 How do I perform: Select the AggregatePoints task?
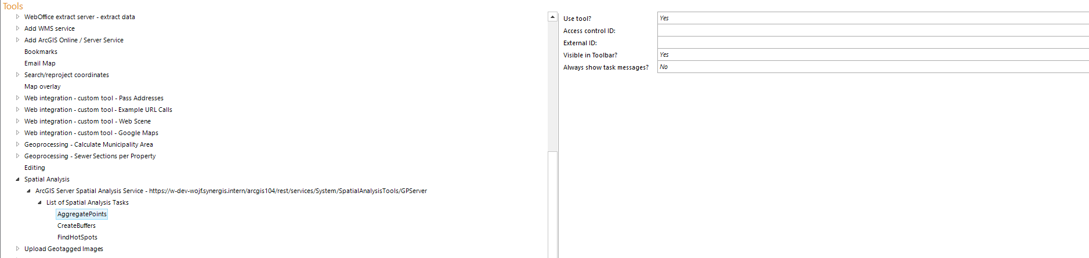(82, 214)
